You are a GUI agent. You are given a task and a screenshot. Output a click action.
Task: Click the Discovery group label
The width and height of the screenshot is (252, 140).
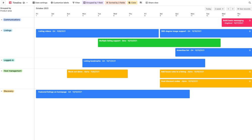(x=9, y=91)
